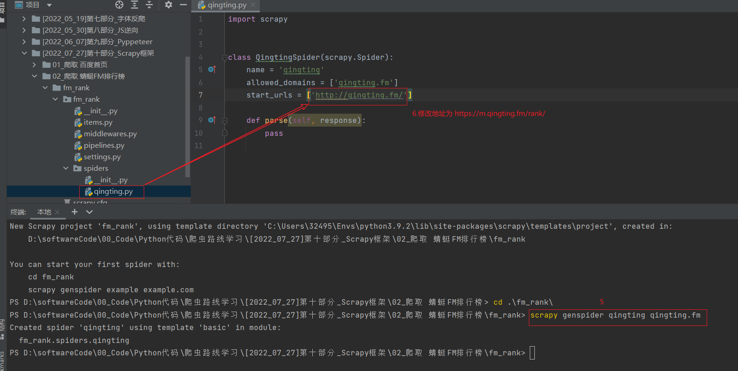This screenshot has height=371, width=738.
Task: Expand the [2022_05_19]第七部分_字体反爬 folder
Action: [x=24, y=19]
